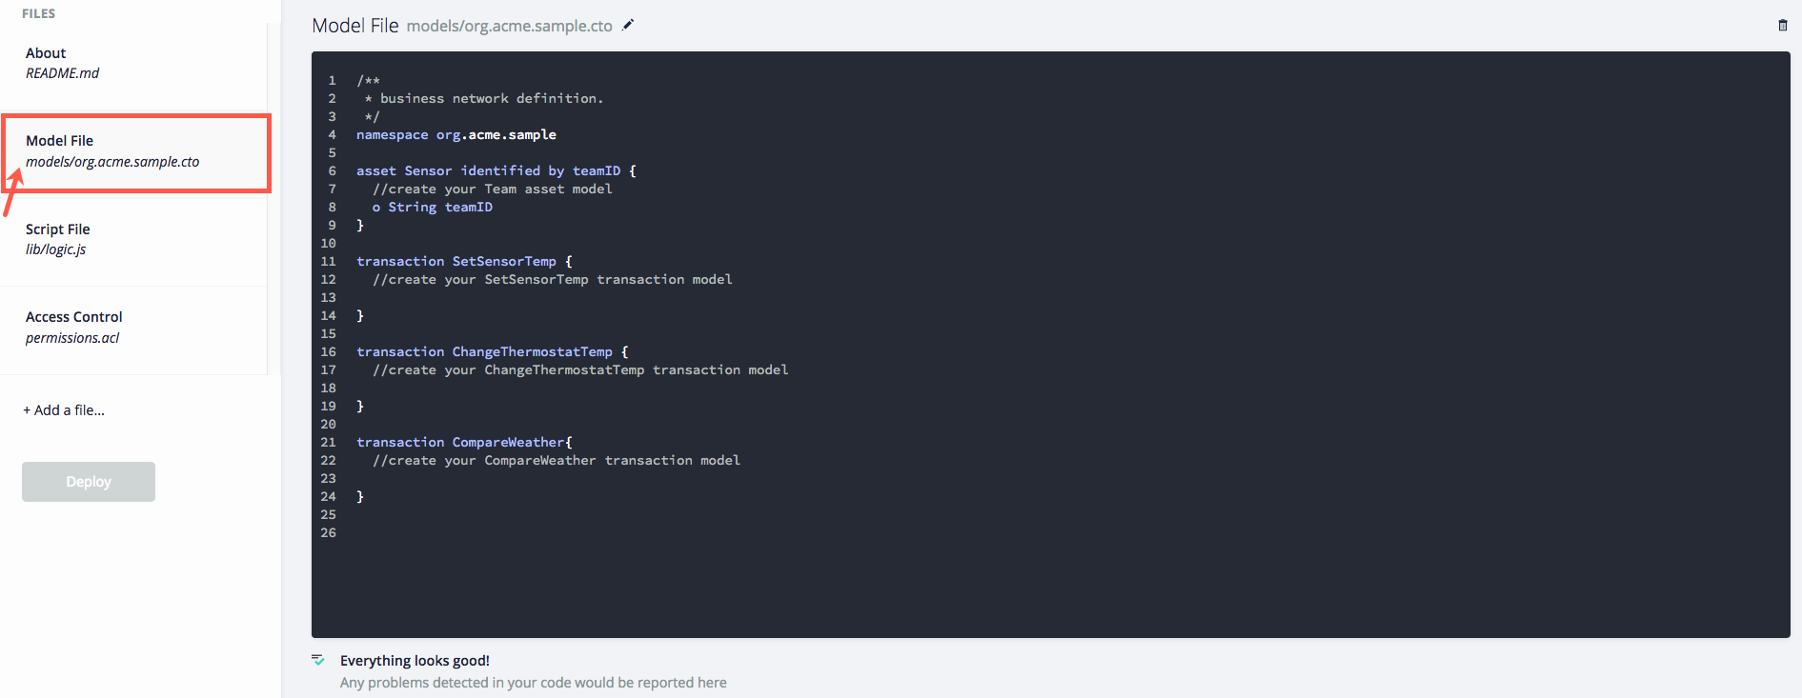Click the ChangeThermostatTemp transaction model comment
Viewport: 1802px width, 698px height.
[580, 370]
